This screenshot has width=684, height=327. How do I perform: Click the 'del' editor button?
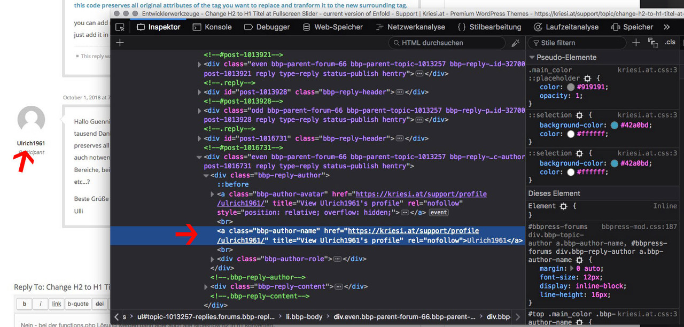click(99, 304)
